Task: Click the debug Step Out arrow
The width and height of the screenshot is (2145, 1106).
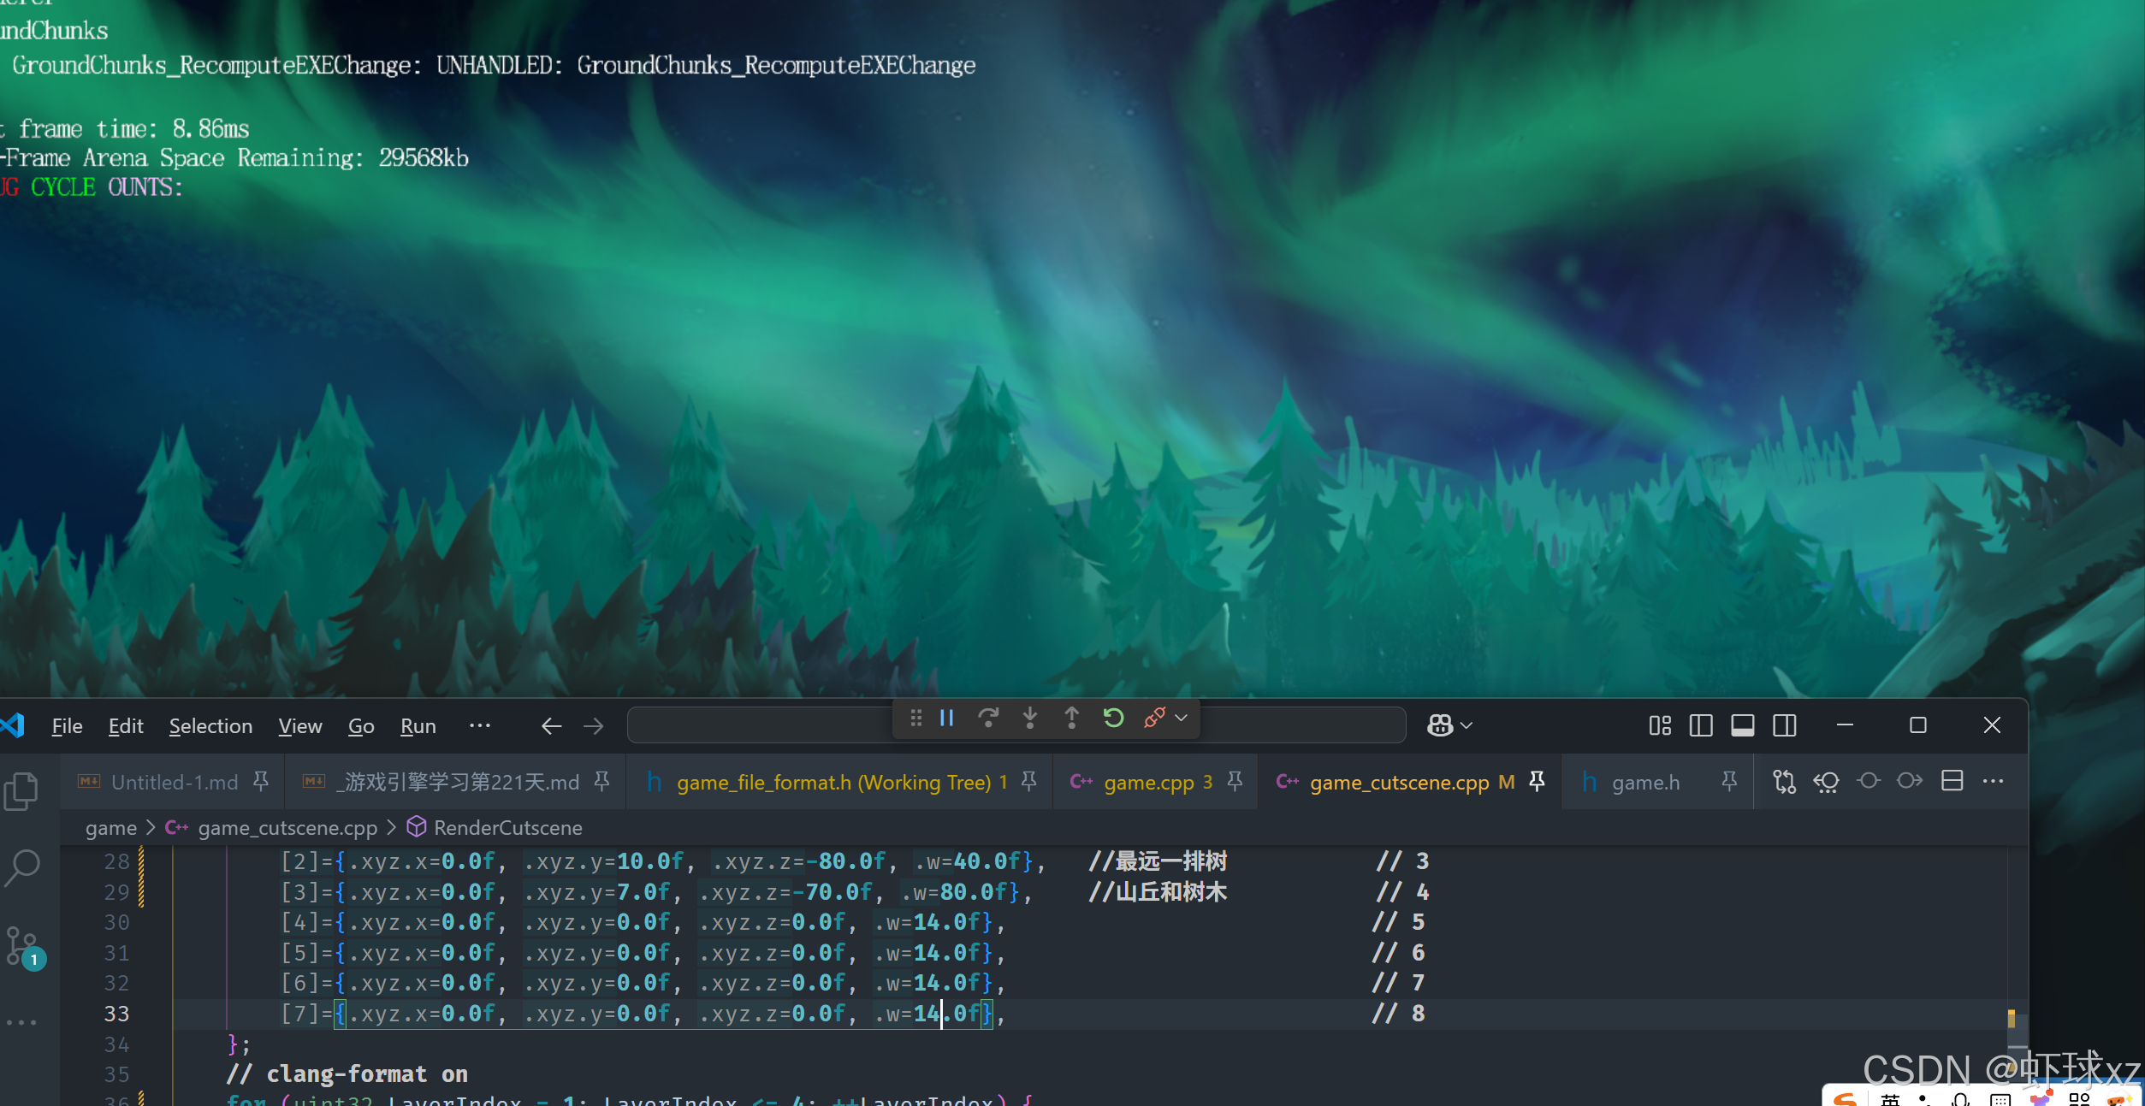Action: [1071, 719]
